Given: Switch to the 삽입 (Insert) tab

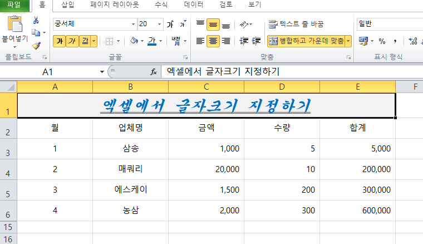Looking at the screenshot, I should (x=67, y=5).
